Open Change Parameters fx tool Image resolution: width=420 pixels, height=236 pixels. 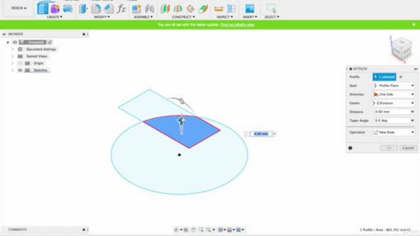(121, 9)
